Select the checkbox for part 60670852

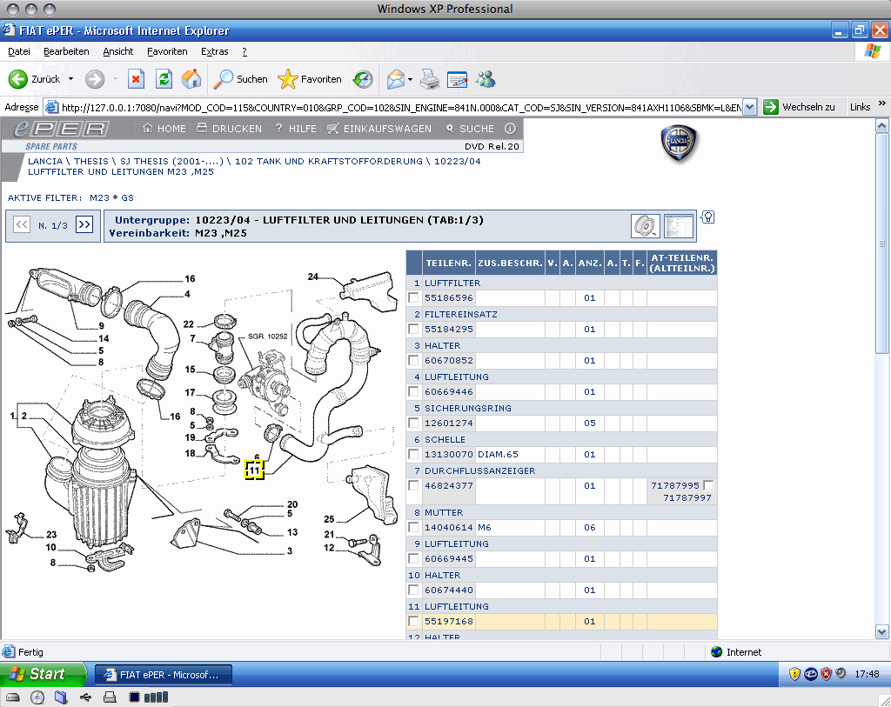pos(413,360)
